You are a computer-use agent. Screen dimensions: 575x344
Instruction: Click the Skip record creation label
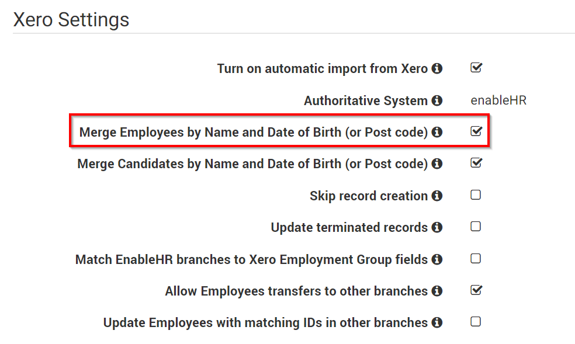pyautogui.click(x=369, y=196)
